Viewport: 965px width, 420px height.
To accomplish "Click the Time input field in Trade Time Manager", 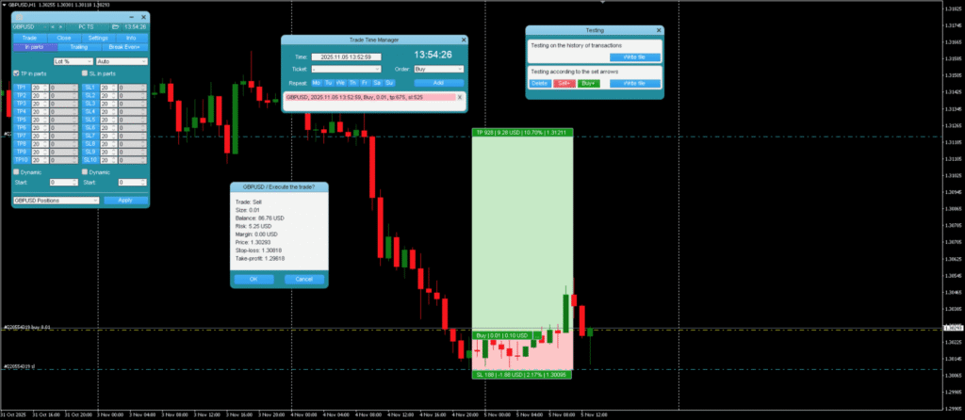I will tap(346, 57).
